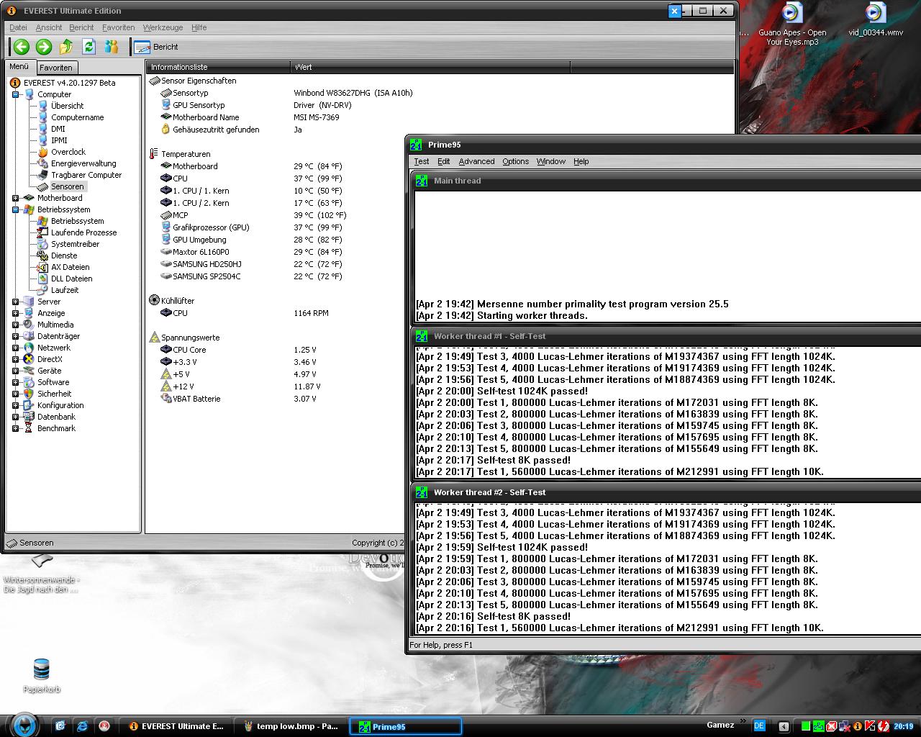Screen dimensions: 921x737
Task: Click the users icon in EVEREST toolbar
Action: pyautogui.click(x=112, y=47)
